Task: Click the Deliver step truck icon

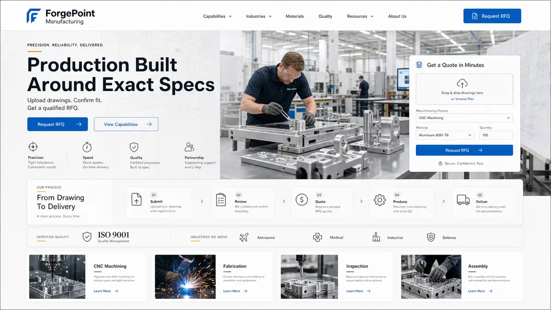Action: (463, 200)
